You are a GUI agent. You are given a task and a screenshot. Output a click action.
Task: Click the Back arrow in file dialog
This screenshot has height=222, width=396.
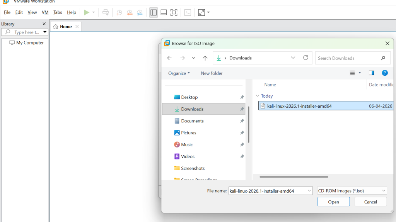(169, 58)
